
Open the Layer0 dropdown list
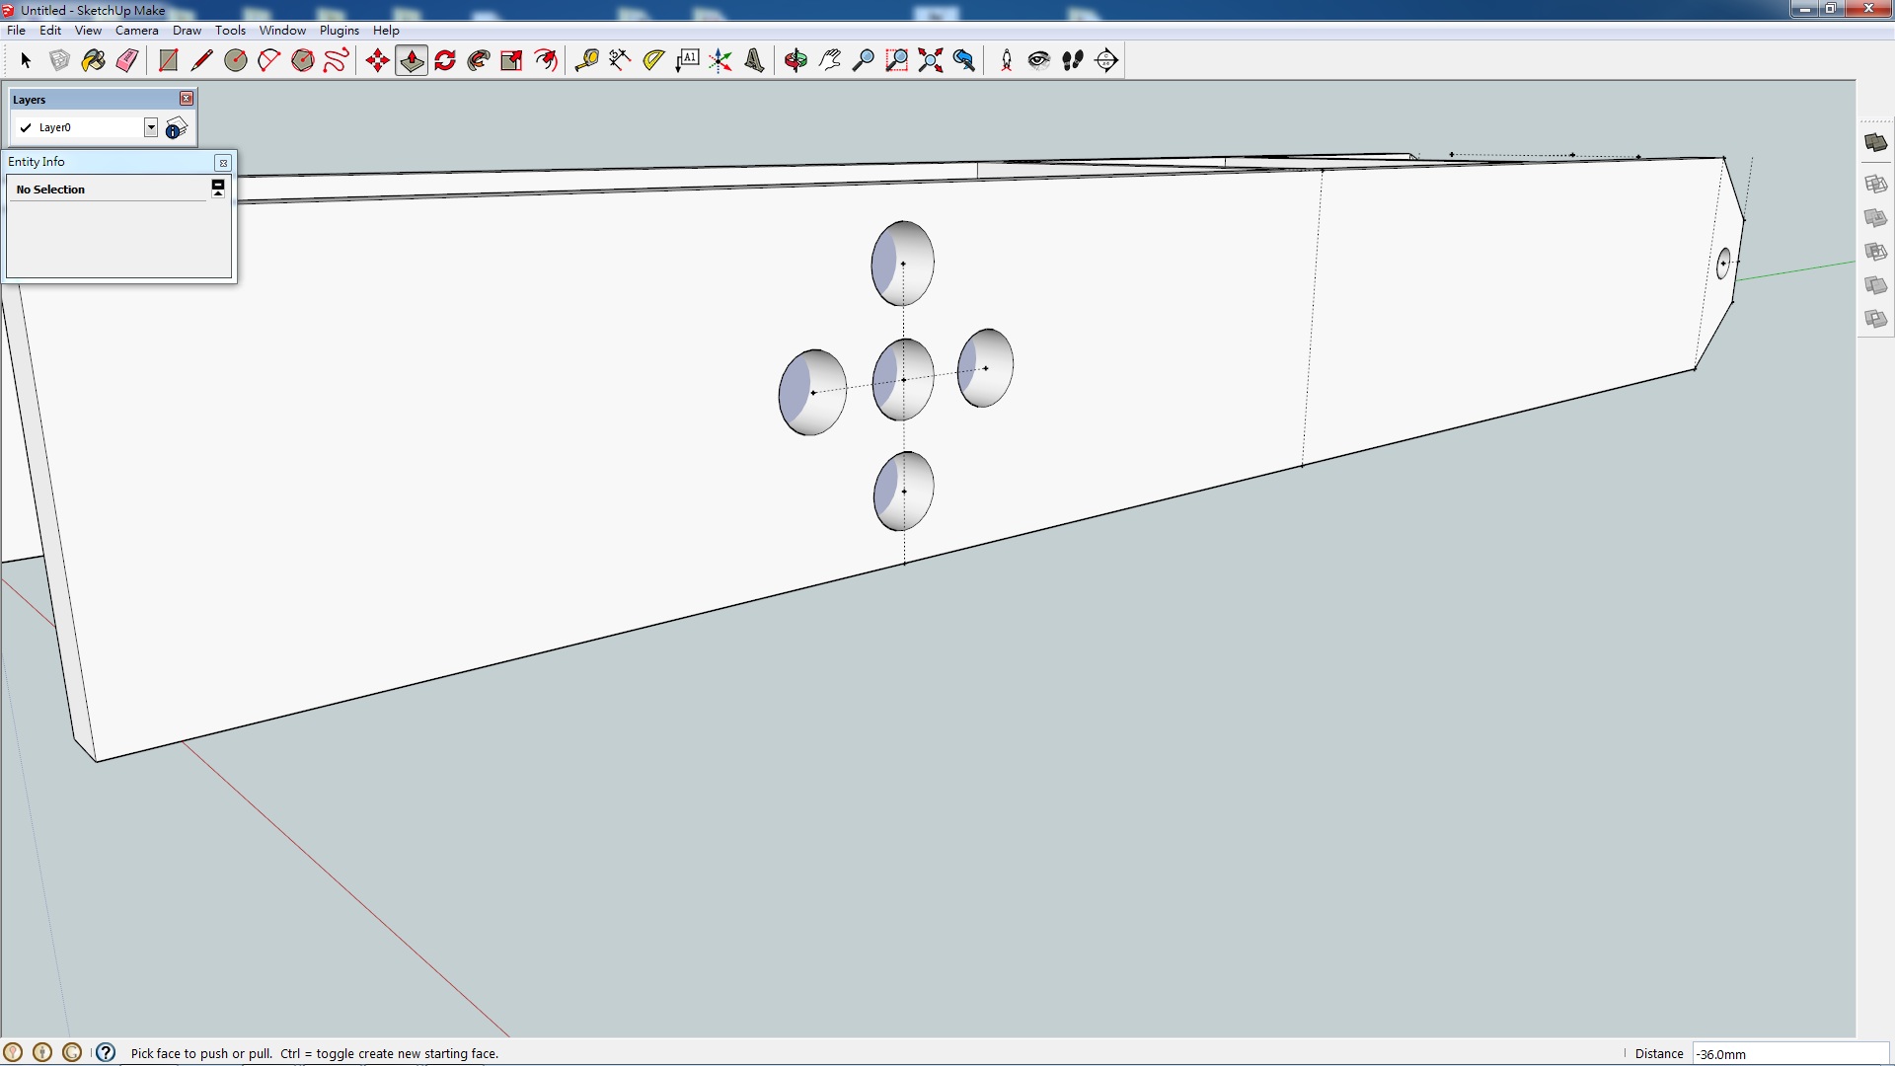pos(151,127)
